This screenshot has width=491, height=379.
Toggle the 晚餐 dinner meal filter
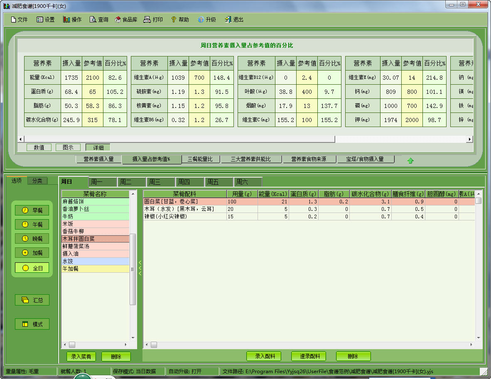tap(32, 239)
